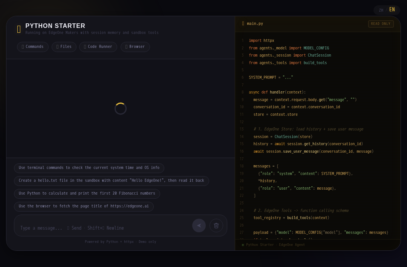Click the 'async def handler(context)' line

pos(277,92)
